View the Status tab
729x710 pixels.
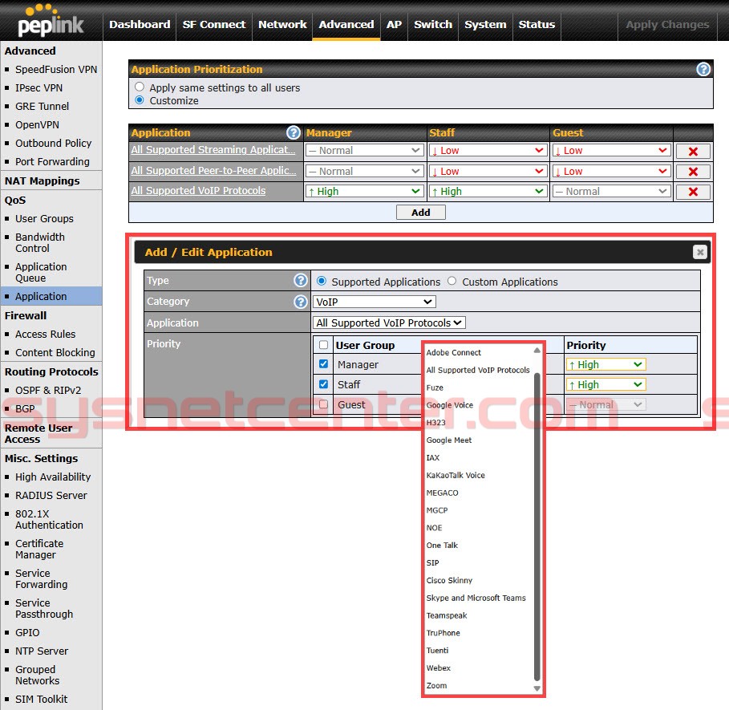tap(537, 24)
